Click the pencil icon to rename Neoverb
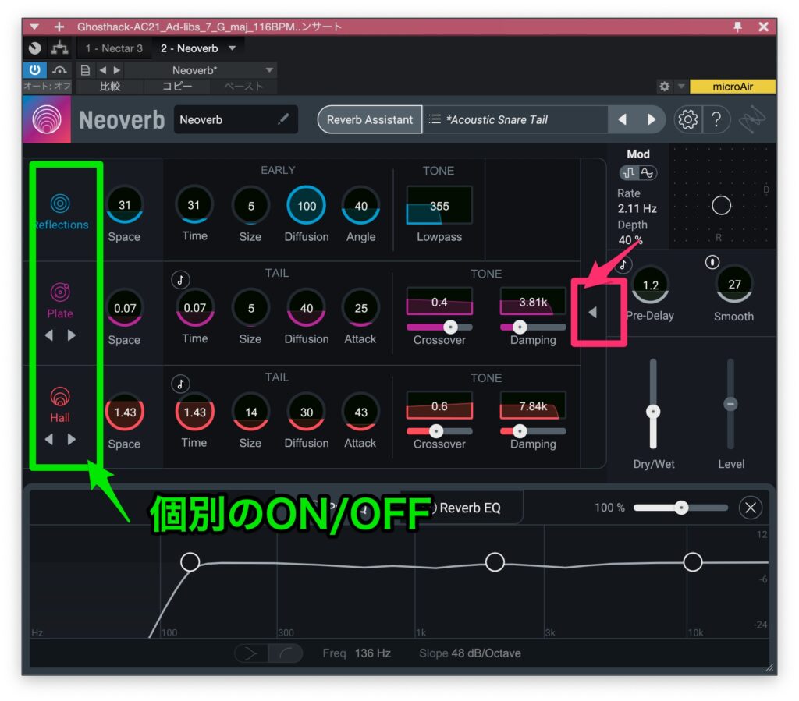The width and height of the screenshot is (799, 701). coord(283,119)
